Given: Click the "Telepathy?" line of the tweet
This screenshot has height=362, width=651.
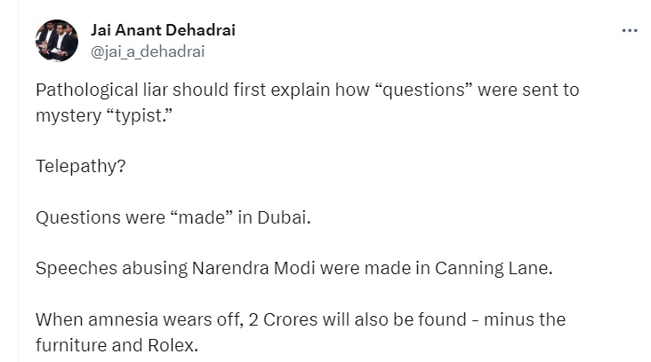Looking at the screenshot, I should tap(81, 167).
